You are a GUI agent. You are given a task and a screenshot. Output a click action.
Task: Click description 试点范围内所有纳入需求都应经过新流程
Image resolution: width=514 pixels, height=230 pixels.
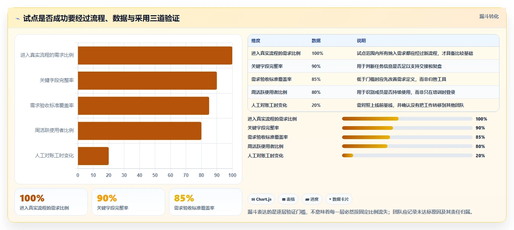tap(415, 53)
